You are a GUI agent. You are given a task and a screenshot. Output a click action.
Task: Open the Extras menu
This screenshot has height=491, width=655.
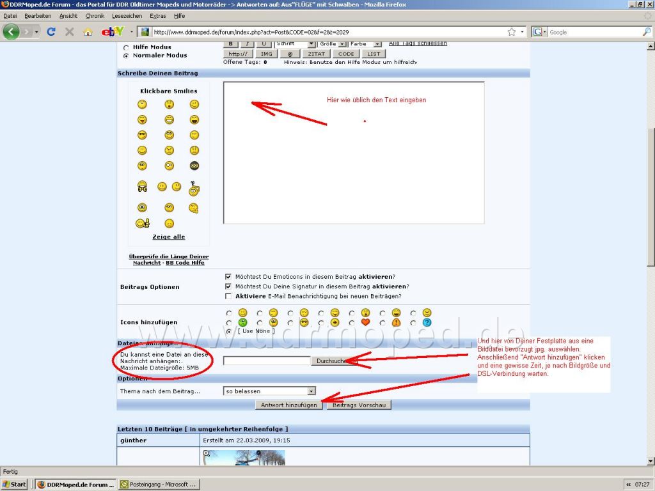(157, 15)
